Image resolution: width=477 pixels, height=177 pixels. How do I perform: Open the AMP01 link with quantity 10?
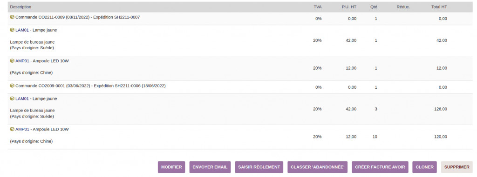[x=22, y=129]
